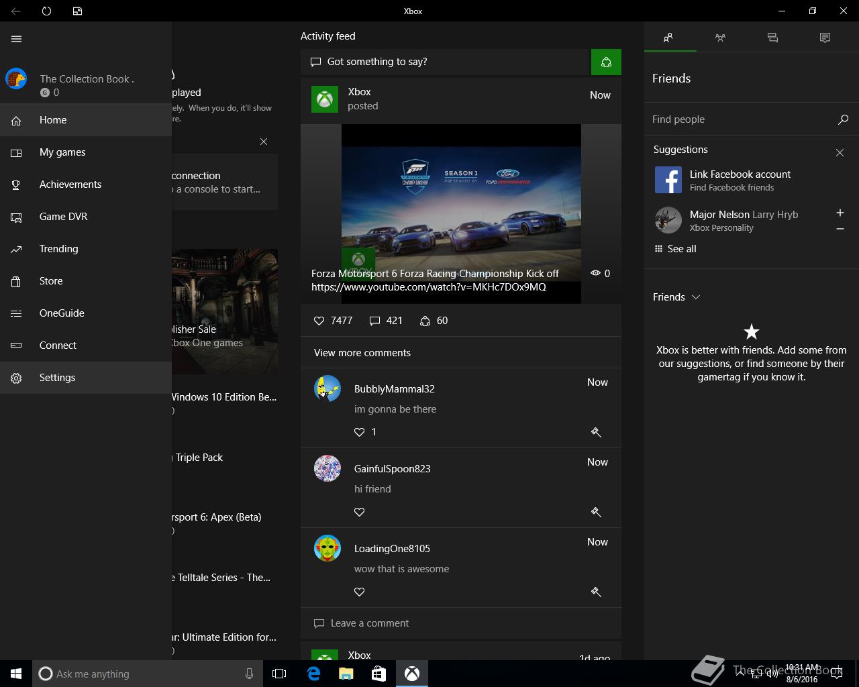
Task: Report LoadingOne8105's comment with the gavel icon
Action: (596, 592)
